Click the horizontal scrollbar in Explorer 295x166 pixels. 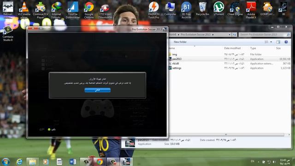226,135
